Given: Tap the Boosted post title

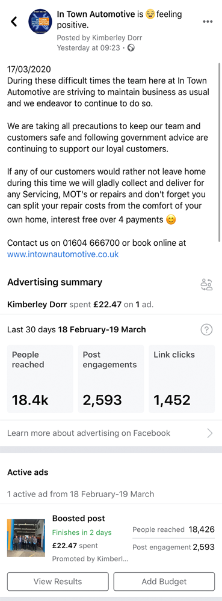Looking at the screenshot, I should click(x=79, y=519).
